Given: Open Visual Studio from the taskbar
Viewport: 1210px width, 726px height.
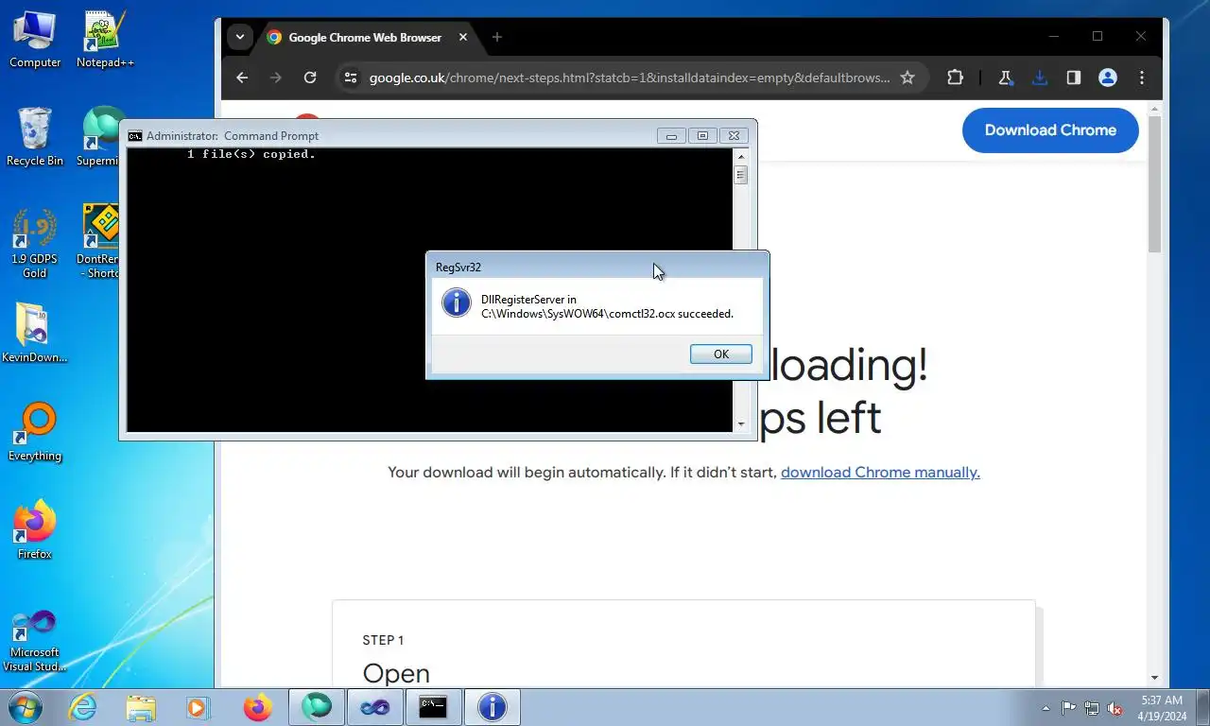Looking at the screenshot, I should [374, 707].
